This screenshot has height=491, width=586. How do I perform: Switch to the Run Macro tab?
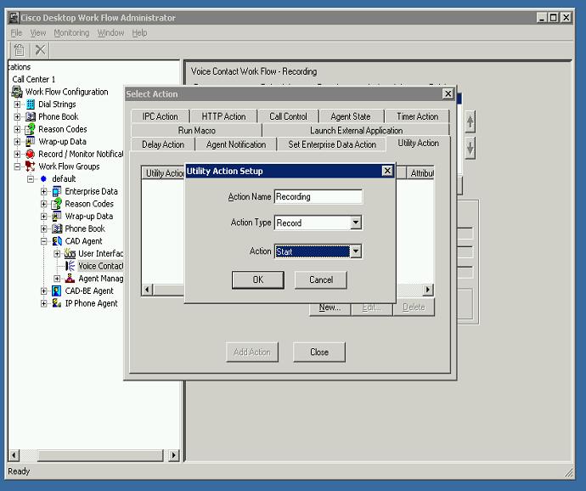[x=196, y=130]
